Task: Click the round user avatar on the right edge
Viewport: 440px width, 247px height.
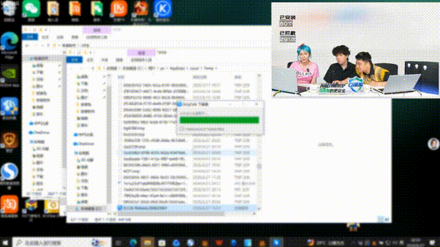Action: 434,144
